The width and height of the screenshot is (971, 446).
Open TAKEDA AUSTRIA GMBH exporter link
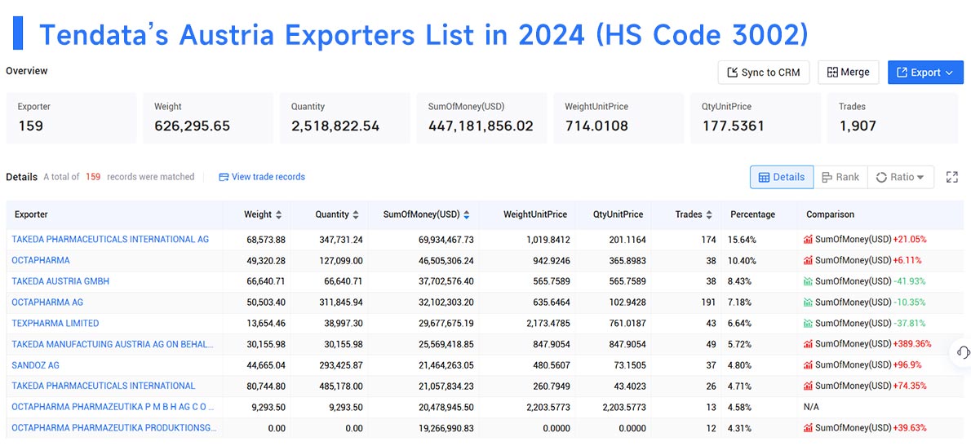pos(60,280)
